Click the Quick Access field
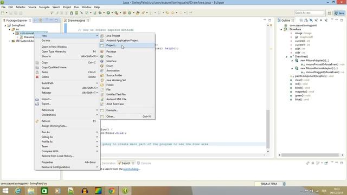The height and width of the screenshot is (195, 347). pos(309,13)
